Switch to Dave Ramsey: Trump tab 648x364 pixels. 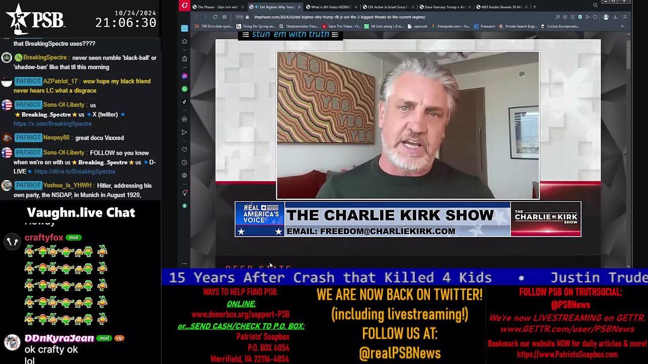(445, 7)
